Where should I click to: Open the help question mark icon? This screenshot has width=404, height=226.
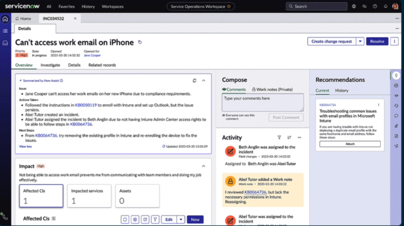375,6
